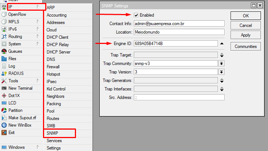
Task: Click the Windows menu icon
Action: pyautogui.click(x=4, y=147)
